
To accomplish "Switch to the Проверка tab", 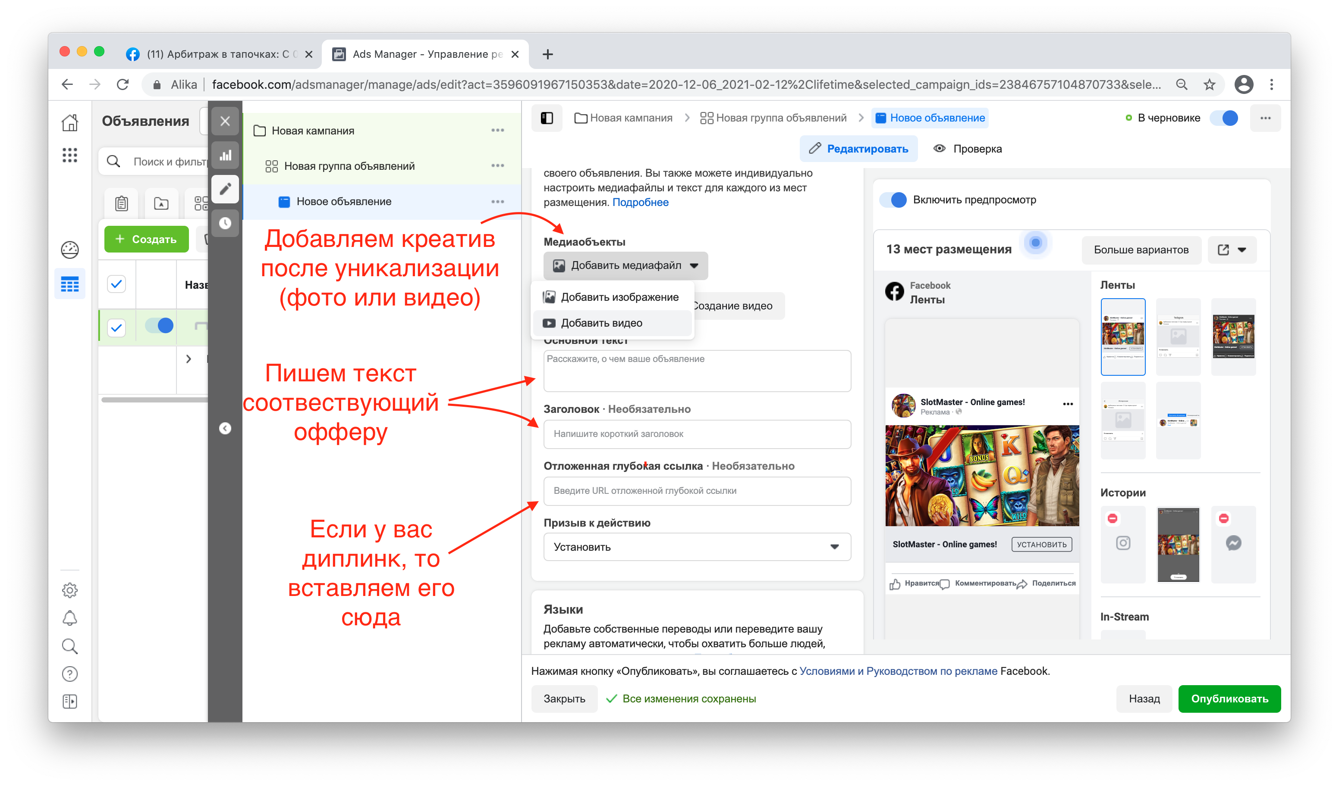I will click(x=967, y=149).
